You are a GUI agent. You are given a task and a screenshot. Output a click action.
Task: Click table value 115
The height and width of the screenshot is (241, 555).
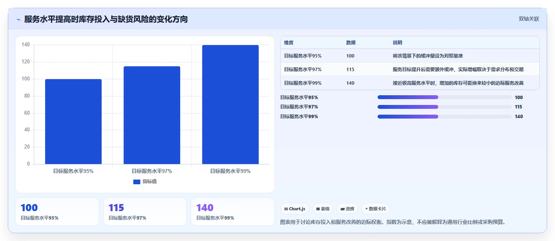[350, 70]
